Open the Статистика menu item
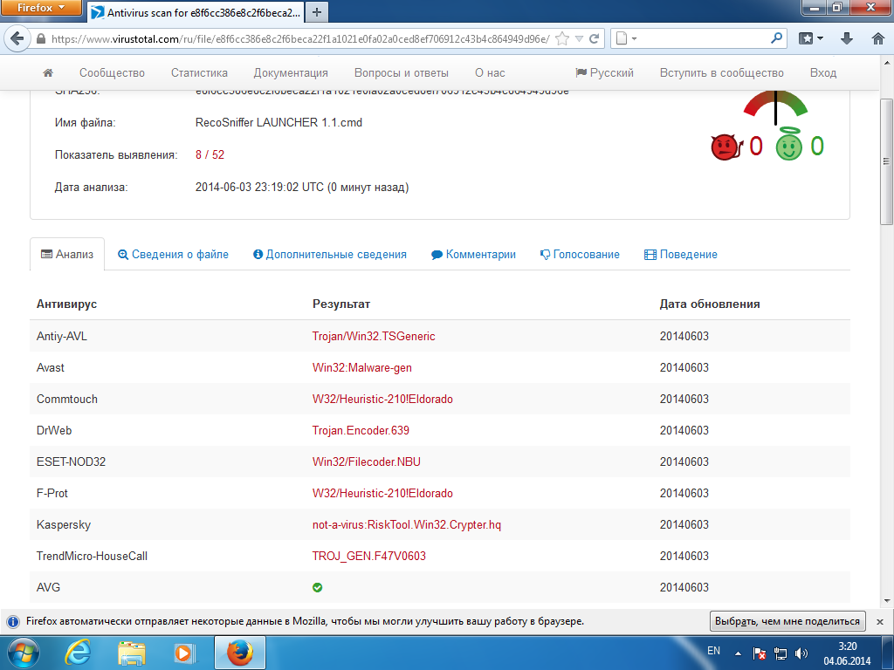This screenshot has width=894, height=670. (199, 73)
